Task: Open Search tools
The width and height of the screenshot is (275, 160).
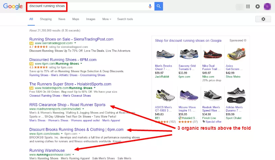Action: click(125, 19)
